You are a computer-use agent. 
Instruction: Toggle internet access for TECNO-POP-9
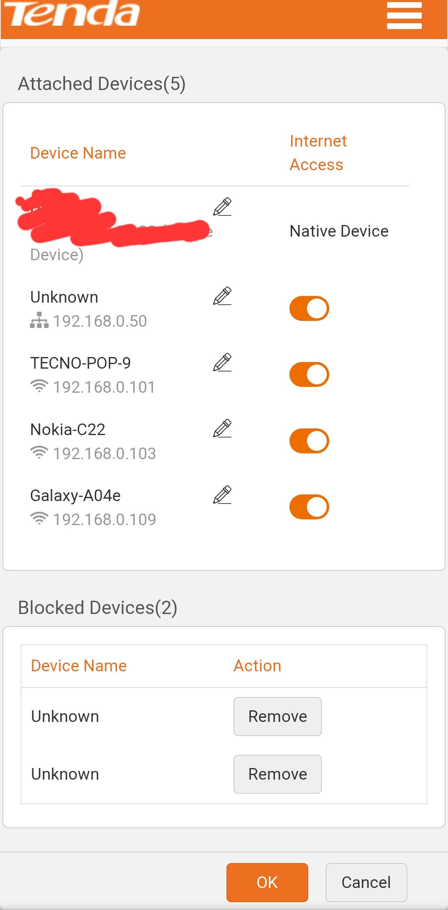point(309,374)
